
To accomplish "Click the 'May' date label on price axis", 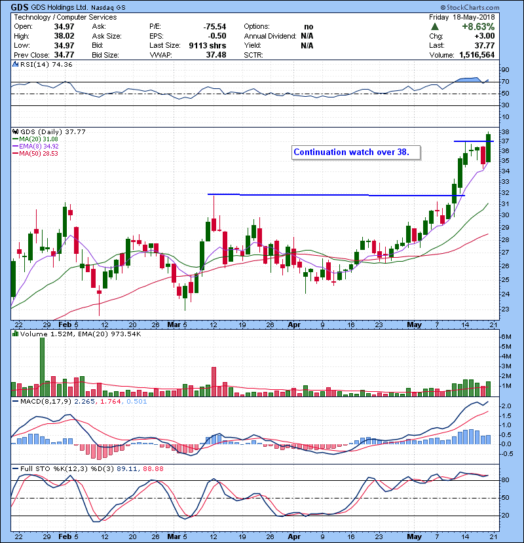I will click(x=414, y=324).
